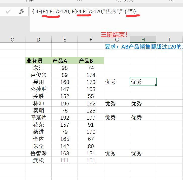Select the cell with name 李应
183x180 pixels.
pyautogui.click(x=39, y=139)
